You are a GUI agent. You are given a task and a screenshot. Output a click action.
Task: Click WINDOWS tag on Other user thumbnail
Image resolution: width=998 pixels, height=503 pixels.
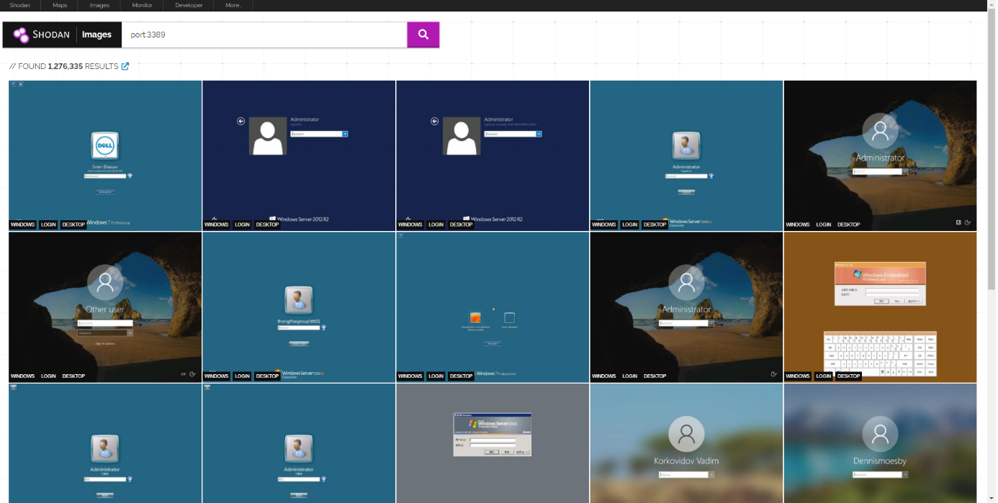[22, 376]
